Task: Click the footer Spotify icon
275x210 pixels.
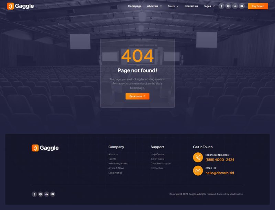Action: point(41,194)
